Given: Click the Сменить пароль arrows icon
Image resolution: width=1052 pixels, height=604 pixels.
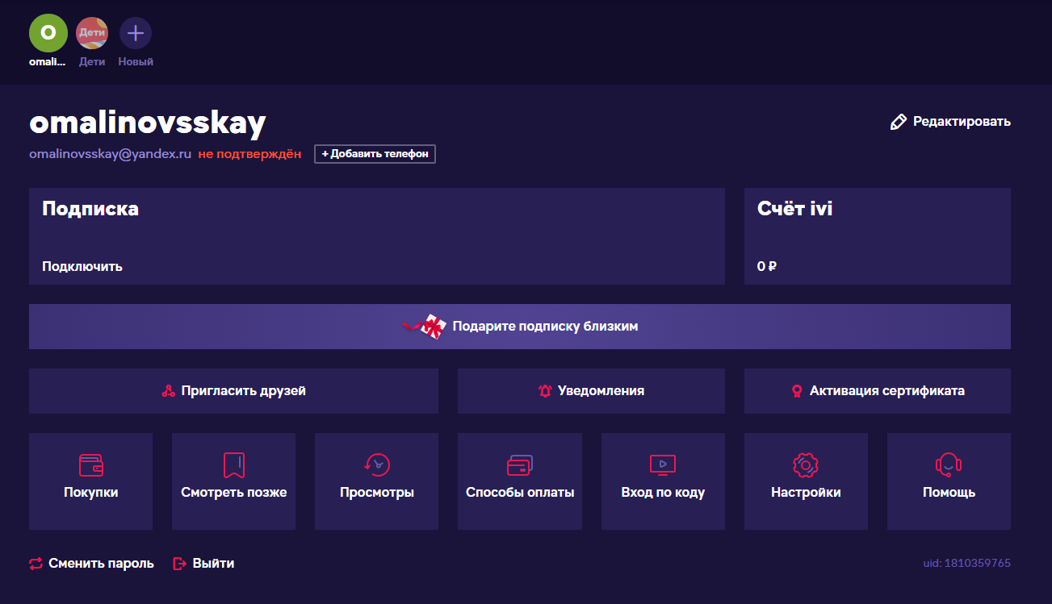Looking at the screenshot, I should 36,564.
